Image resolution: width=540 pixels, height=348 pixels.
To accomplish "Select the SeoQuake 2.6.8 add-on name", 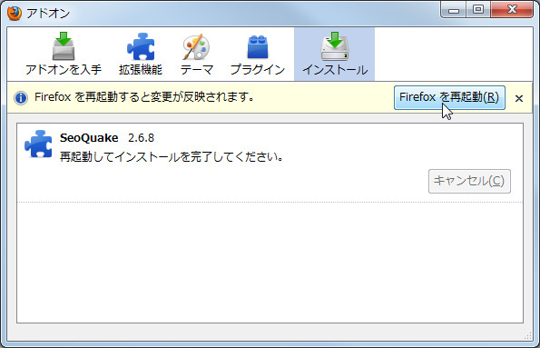I will [x=107, y=137].
